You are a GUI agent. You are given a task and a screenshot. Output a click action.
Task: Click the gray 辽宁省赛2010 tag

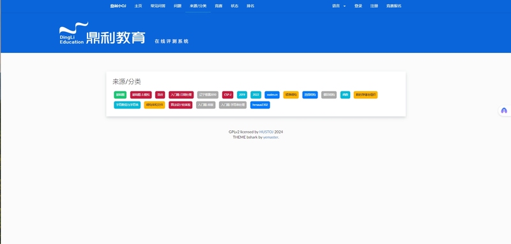tap(208, 95)
